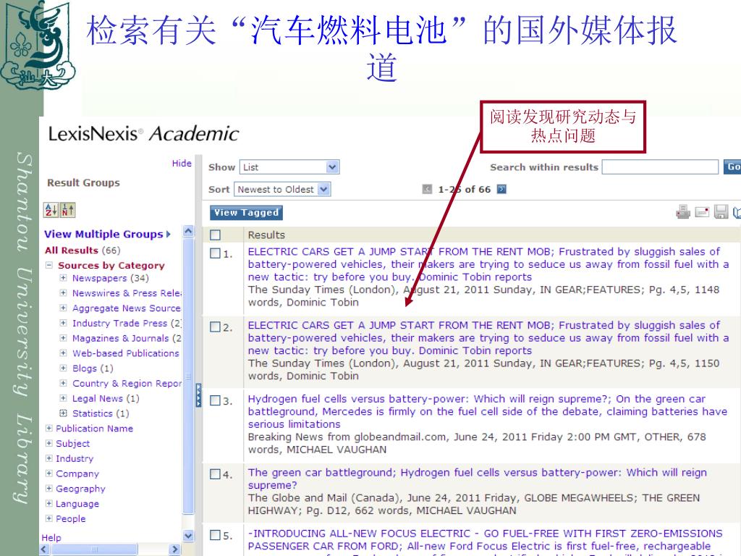741x556 pixels.
Task: Check the box for result 1
Action: (x=215, y=253)
